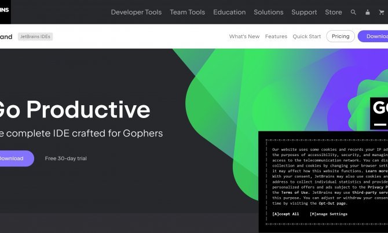The image size is (388, 233).
Task: Click the JetBrains IDEs badge
Action: pos(35,36)
